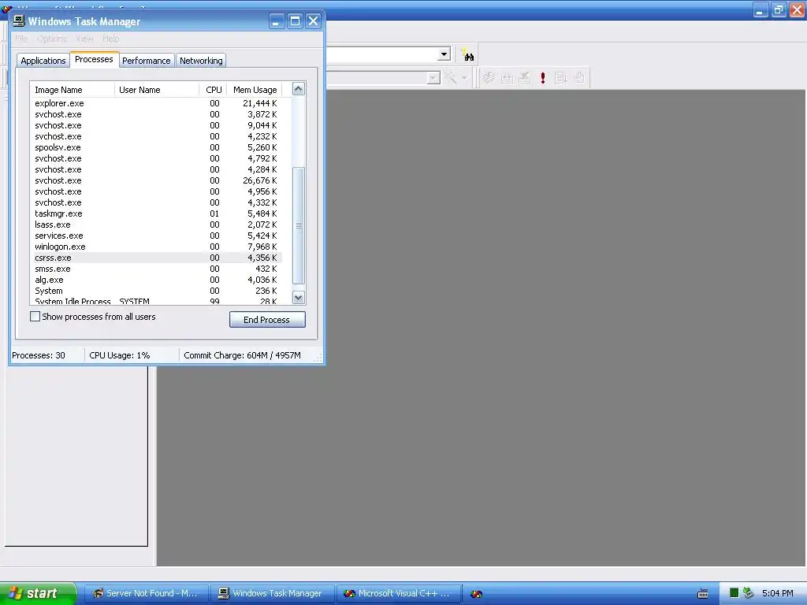This screenshot has width=807, height=605.
Task: Click the colorful icon right of Visual C++ taskbar button
Action: [476, 594]
